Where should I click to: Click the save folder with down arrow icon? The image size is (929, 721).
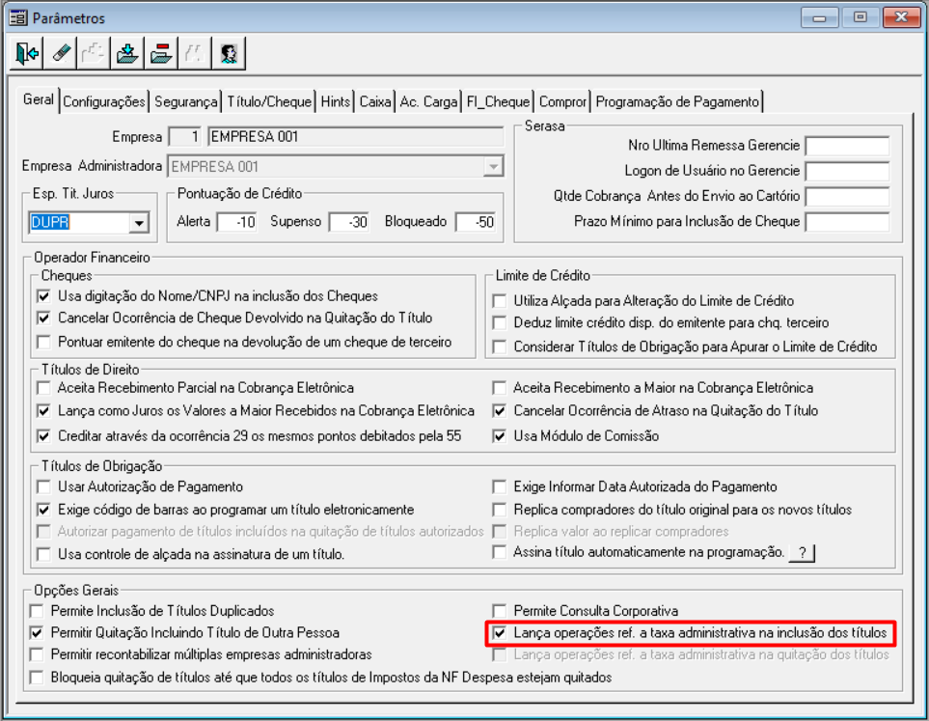[127, 53]
